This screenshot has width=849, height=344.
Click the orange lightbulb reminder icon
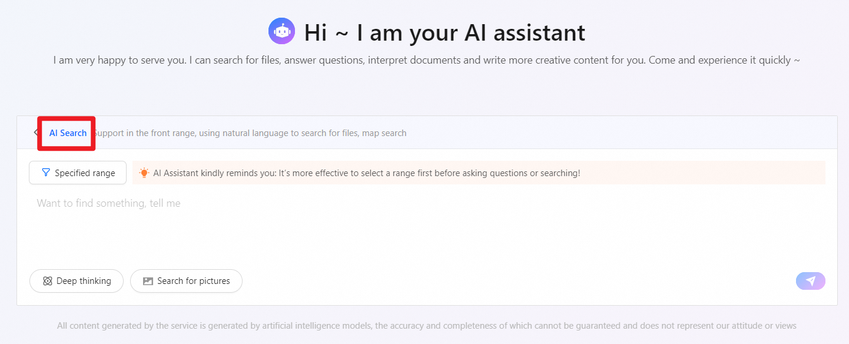pos(144,173)
